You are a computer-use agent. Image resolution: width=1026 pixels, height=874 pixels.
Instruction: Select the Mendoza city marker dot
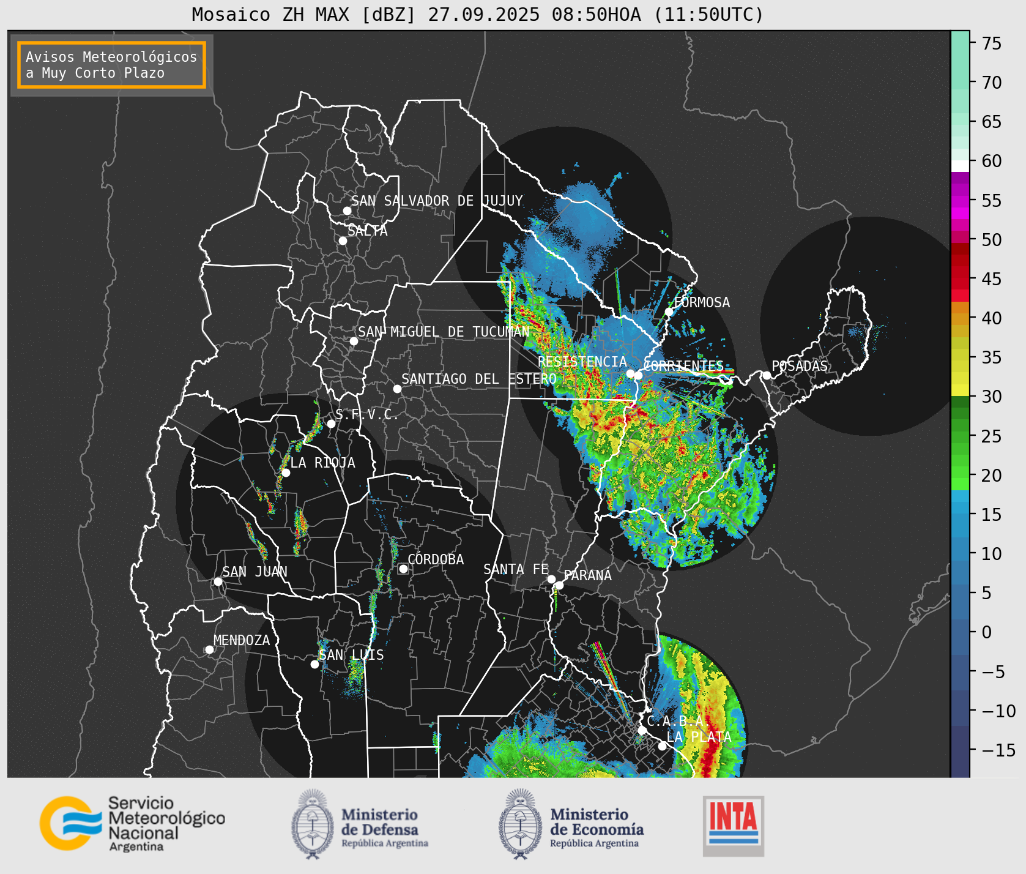click(209, 649)
